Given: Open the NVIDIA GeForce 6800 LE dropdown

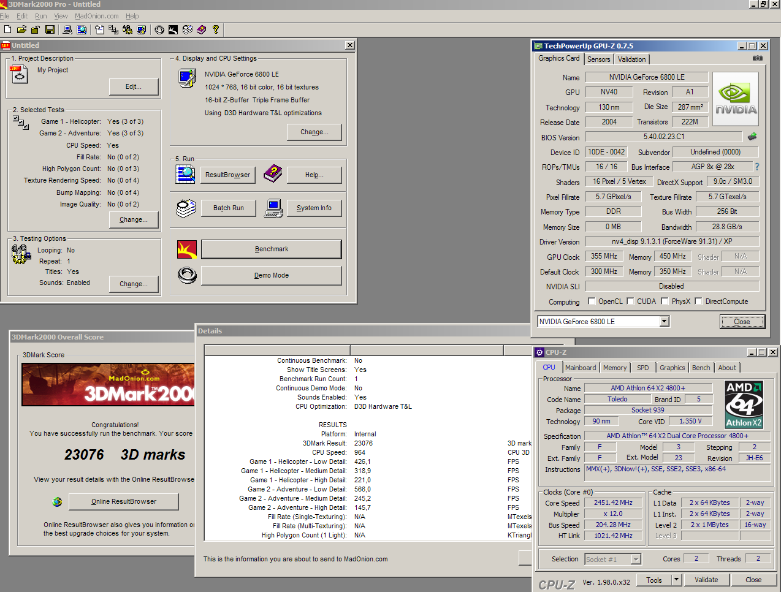Looking at the screenshot, I should [x=664, y=322].
